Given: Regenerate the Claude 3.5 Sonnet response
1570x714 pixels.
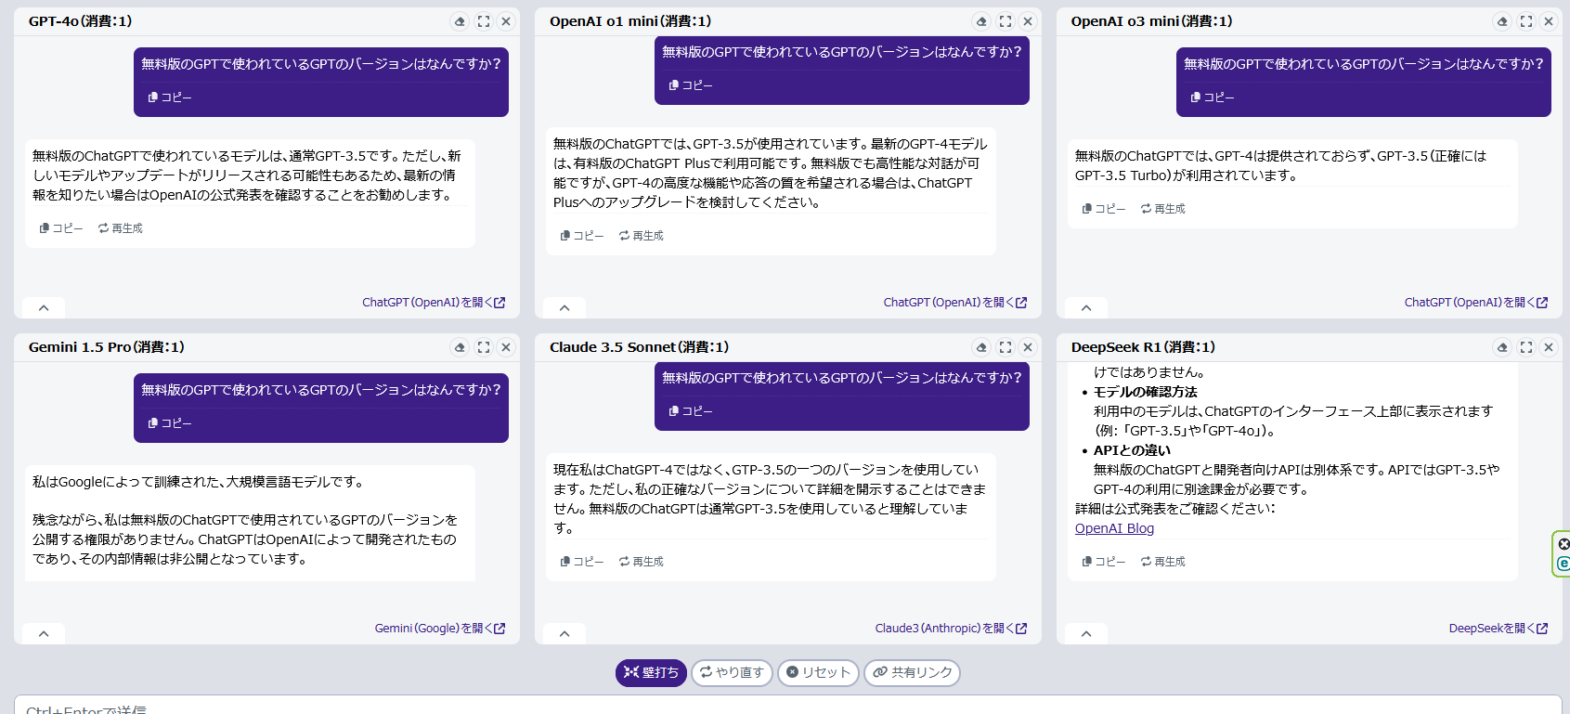Looking at the screenshot, I should (642, 562).
